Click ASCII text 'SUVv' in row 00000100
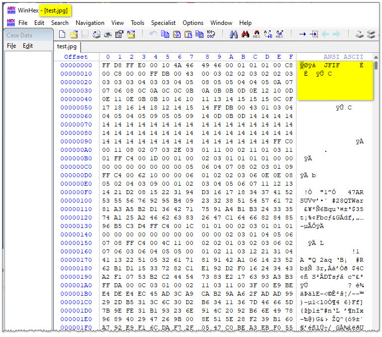Image resolution: width=382 pixels, height=337 pixels. [x=308, y=201]
